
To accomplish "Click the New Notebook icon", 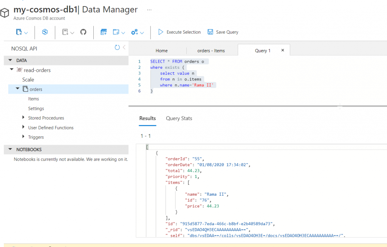I will [65, 32].
